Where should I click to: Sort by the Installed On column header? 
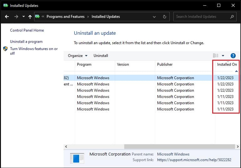click(x=227, y=64)
